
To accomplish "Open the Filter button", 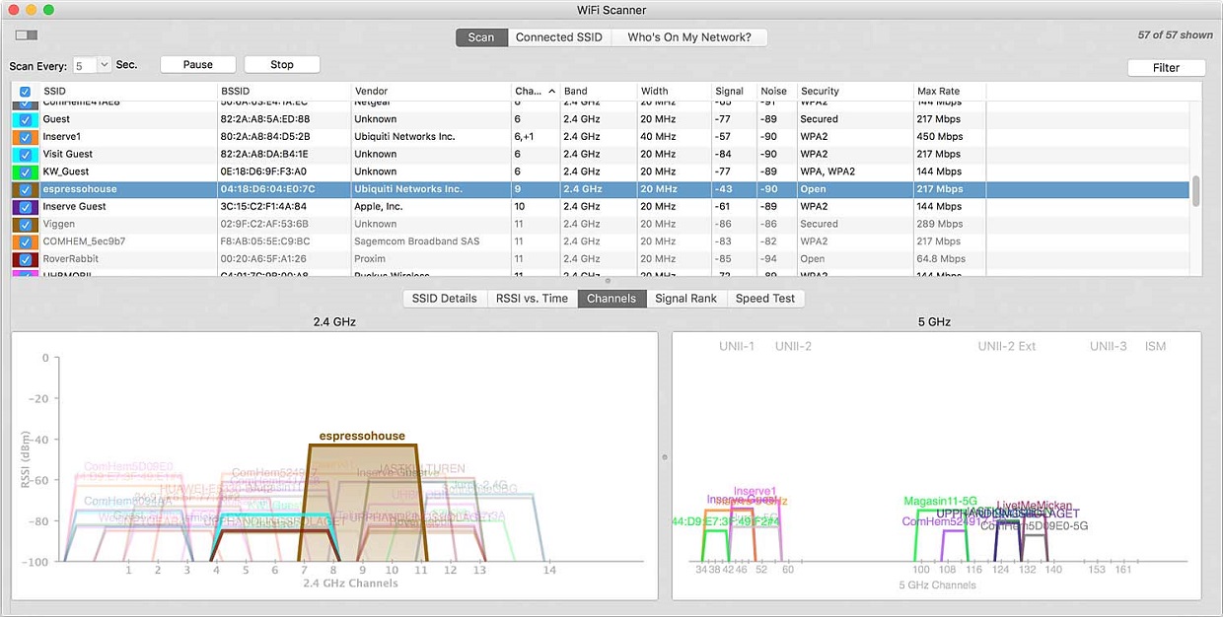I will 1166,68.
